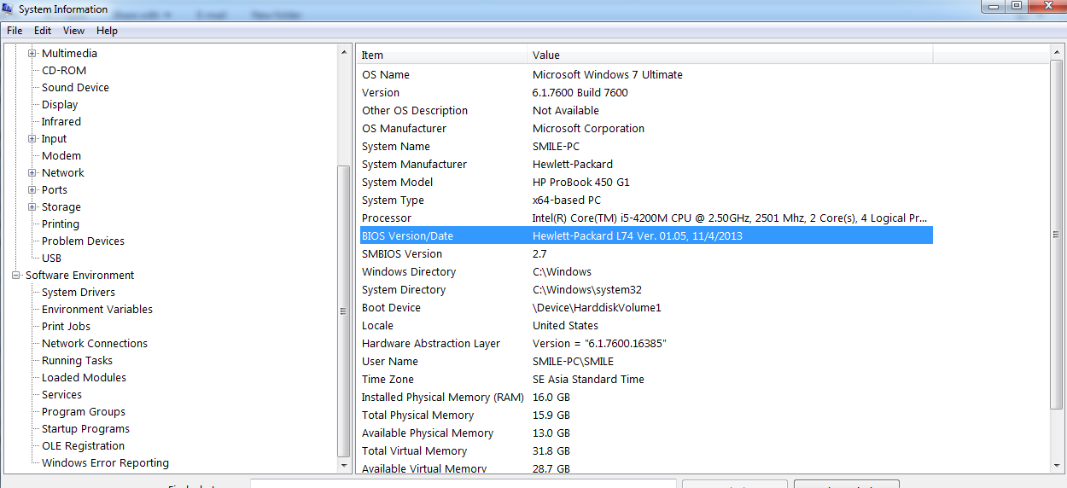
Task: Expand the Multimedia tree node
Action: pos(32,53)
